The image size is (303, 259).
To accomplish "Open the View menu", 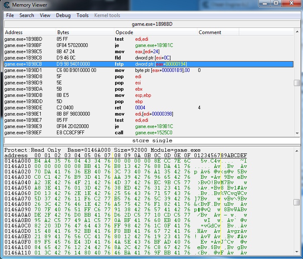I will point(45,15).
